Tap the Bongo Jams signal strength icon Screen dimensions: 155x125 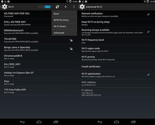(71, 49)
